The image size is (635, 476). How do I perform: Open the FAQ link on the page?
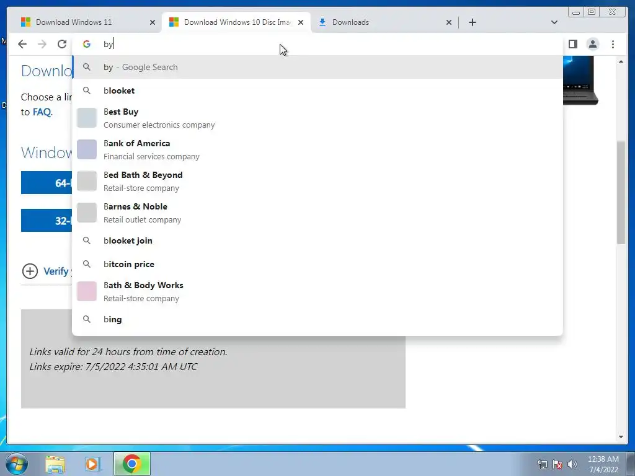click(x=42, y=112)
